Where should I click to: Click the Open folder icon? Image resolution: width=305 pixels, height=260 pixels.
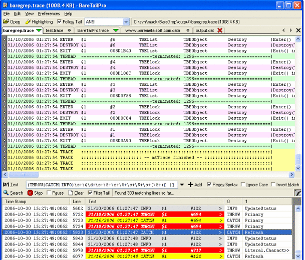click(x=6, y=21)
